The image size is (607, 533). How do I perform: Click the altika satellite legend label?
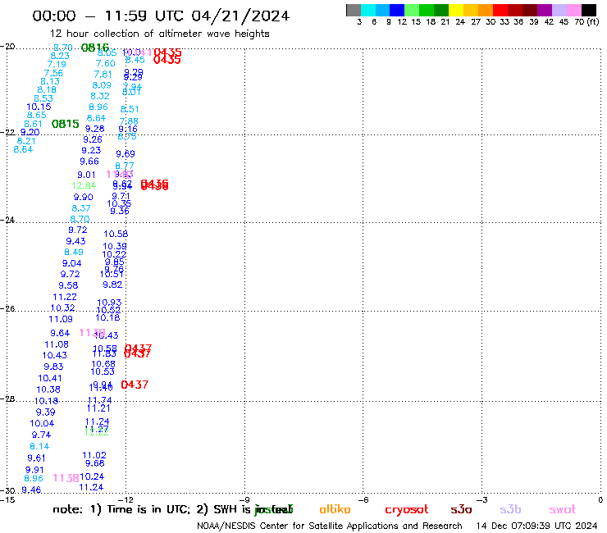coord(335,509)
